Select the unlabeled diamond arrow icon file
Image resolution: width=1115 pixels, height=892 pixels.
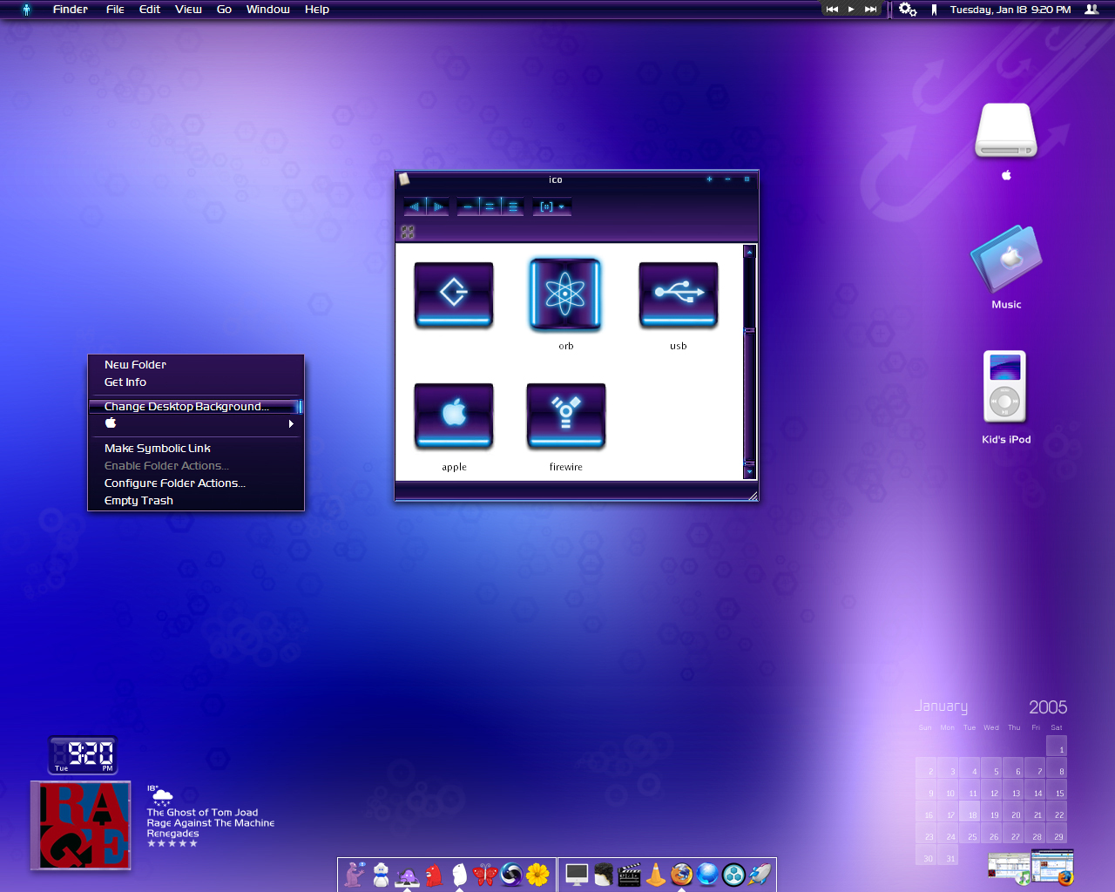pyautogui.click(x=454, y=294)
